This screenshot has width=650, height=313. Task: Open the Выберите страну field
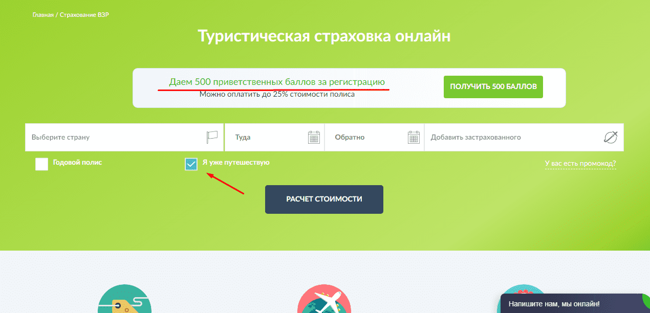(x=124, y=137)
